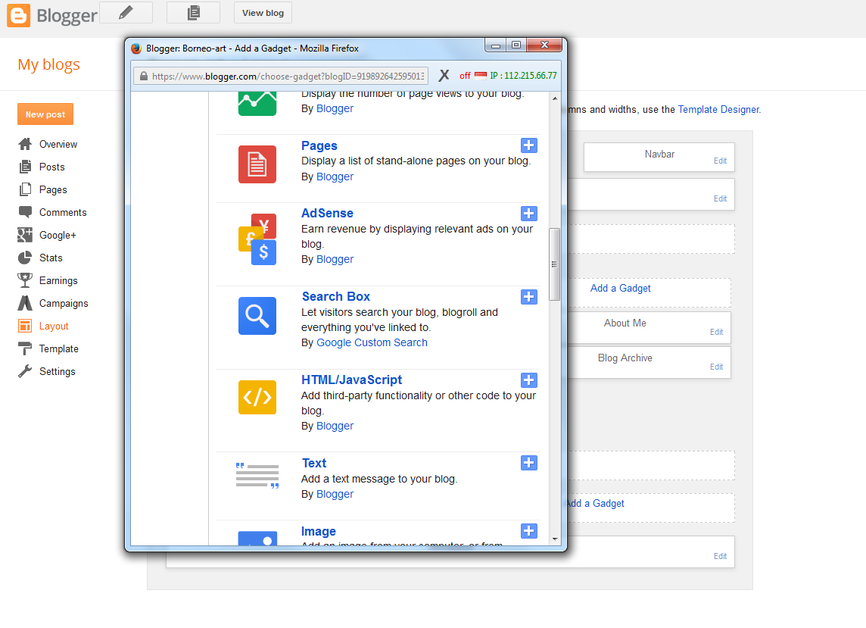Click the X stop icon beside the address bar
Viewport: 866px width, 628px height.
(444, 76)
